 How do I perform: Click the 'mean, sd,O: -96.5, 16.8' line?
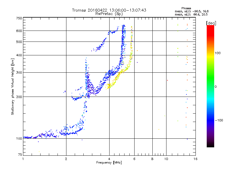point(191,11)
